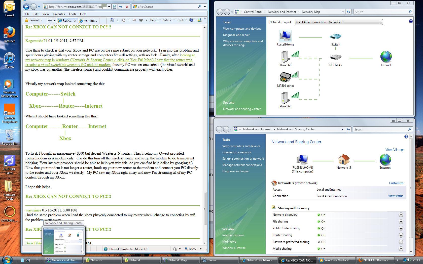
Task: Open Quick Tabs view in IE
Action: point(50,21)
